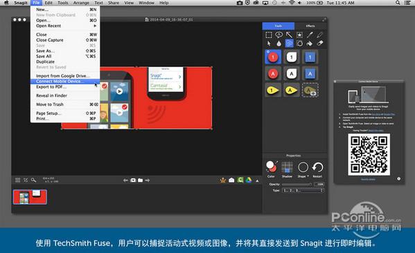415x253 pixels.
Task: Select the Eraser tool
Action: click(319, 44)
